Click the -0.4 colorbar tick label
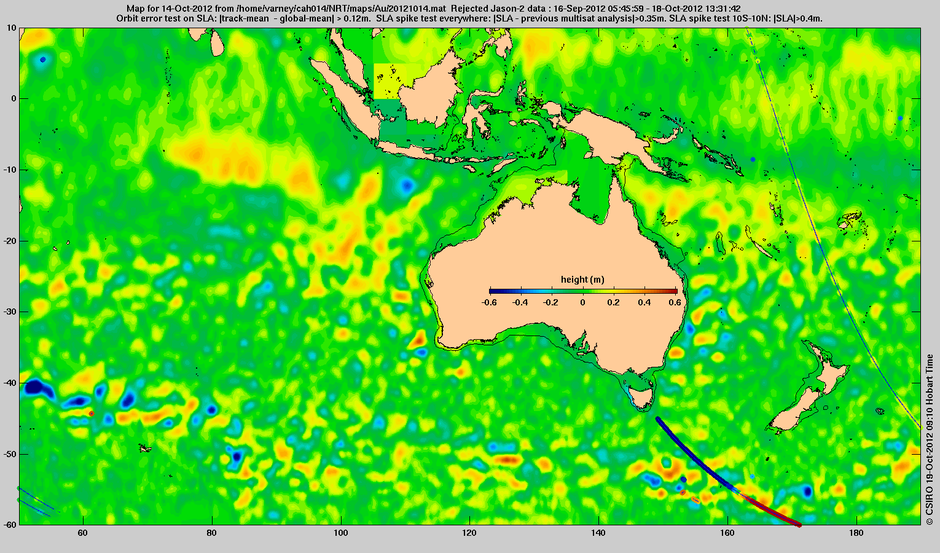Screen dimensions: 940x553 pos(520,302)
